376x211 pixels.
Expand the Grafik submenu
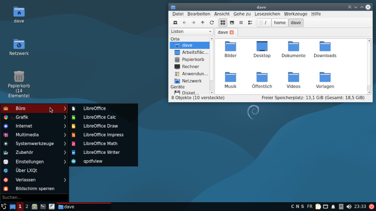[35, 117]
